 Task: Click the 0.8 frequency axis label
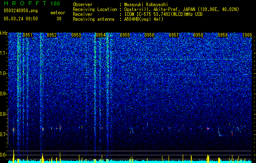(x=4, y=114)
